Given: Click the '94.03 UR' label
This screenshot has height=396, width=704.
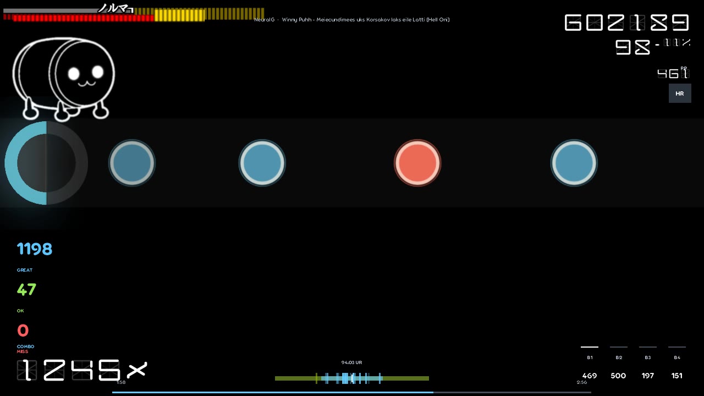Looking at the screenshot, I should pos(352,362).
